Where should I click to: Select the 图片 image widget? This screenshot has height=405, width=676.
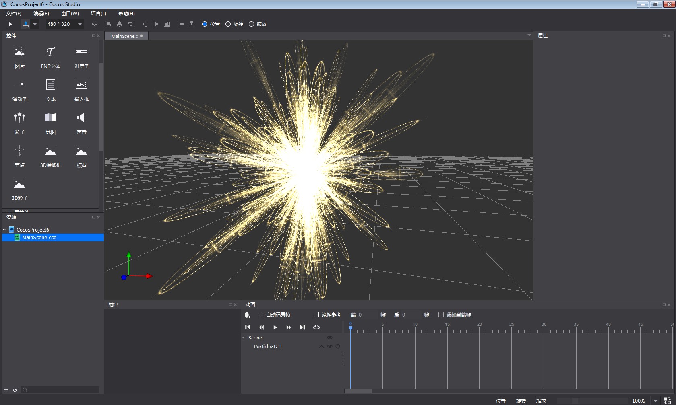(20, 58)
